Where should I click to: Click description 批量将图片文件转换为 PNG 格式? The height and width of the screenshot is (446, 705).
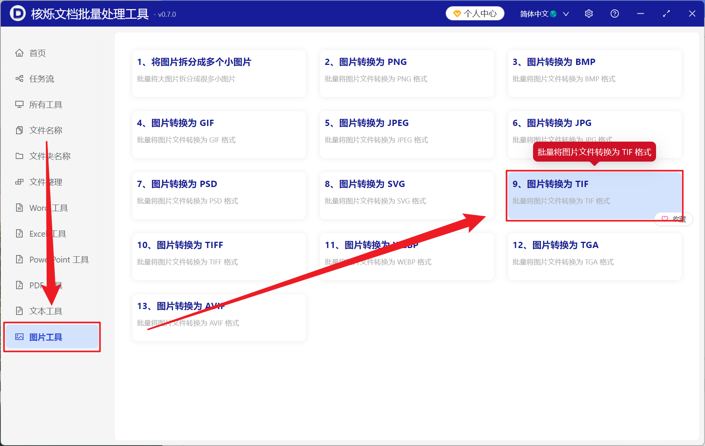pos(376,79)
